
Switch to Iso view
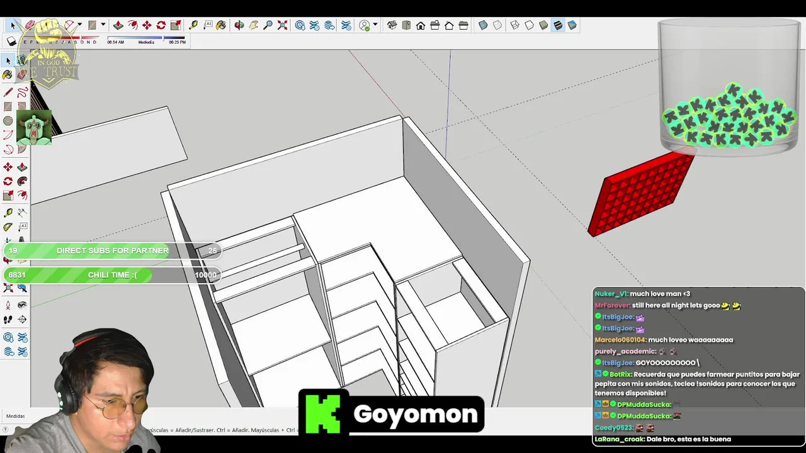392,25
